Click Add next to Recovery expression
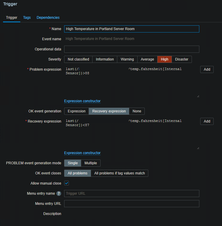Image resolution: width=222 pixels, height=226 pixels. (x=207, y=121)
